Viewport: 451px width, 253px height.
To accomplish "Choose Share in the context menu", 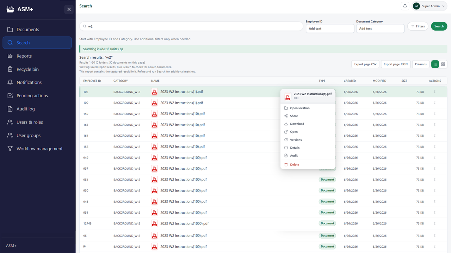I will tap(308, 116).
